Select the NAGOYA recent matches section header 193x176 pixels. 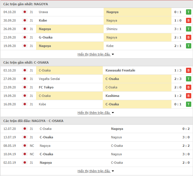coord(97,4)
